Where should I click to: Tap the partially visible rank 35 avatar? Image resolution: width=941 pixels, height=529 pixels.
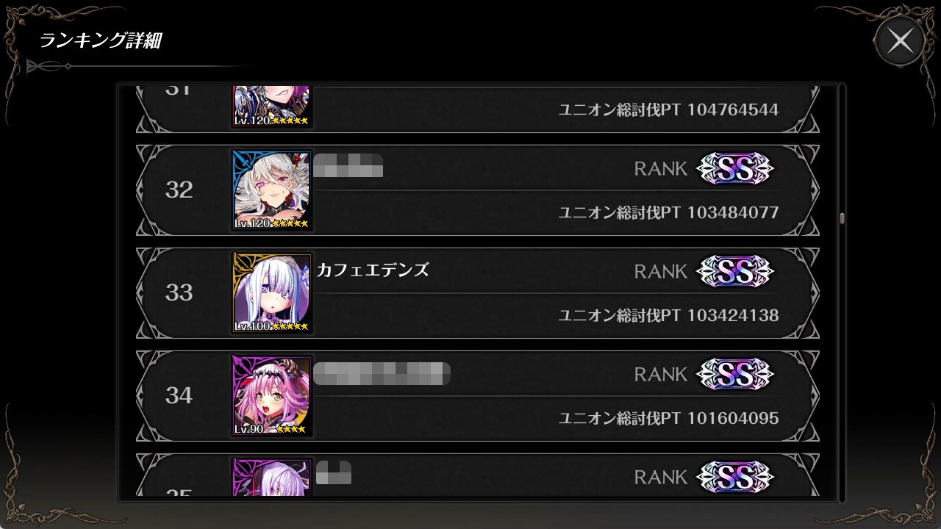click(x=272, y=477)
